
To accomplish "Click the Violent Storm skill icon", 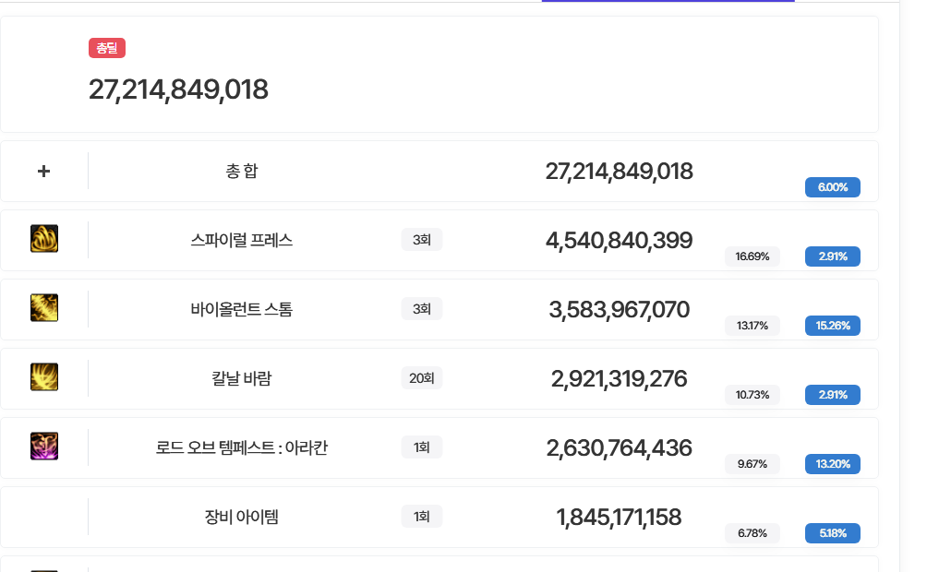I will pyautogui.click(x=44, y=308).
